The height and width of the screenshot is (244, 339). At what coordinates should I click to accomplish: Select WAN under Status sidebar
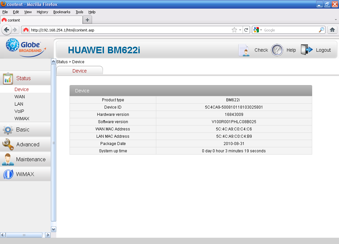[x=20, y=97]
